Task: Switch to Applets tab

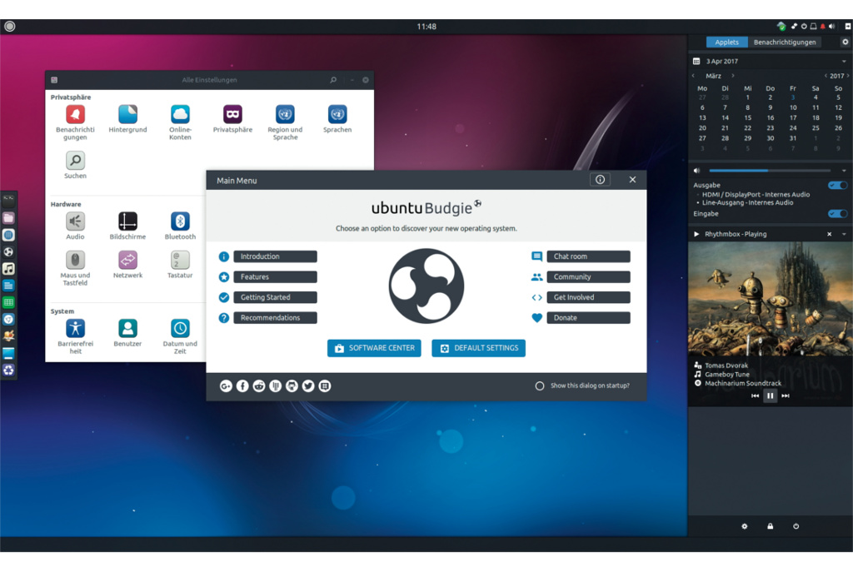Action: (x=726, y=42)
